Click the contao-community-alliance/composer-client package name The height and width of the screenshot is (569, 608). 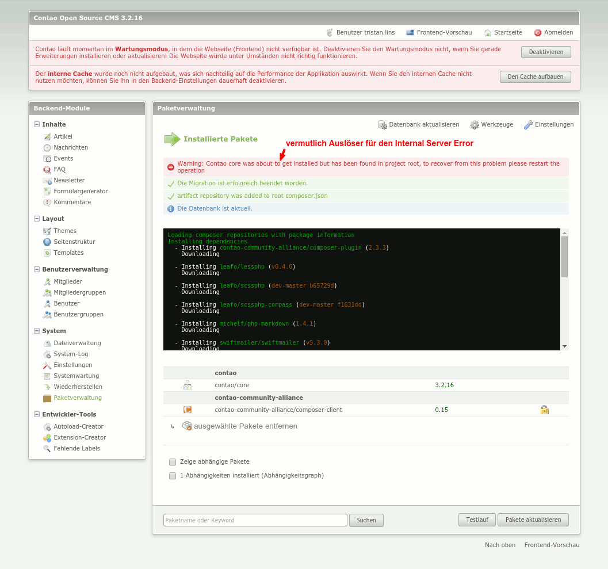tap(278, 410)
